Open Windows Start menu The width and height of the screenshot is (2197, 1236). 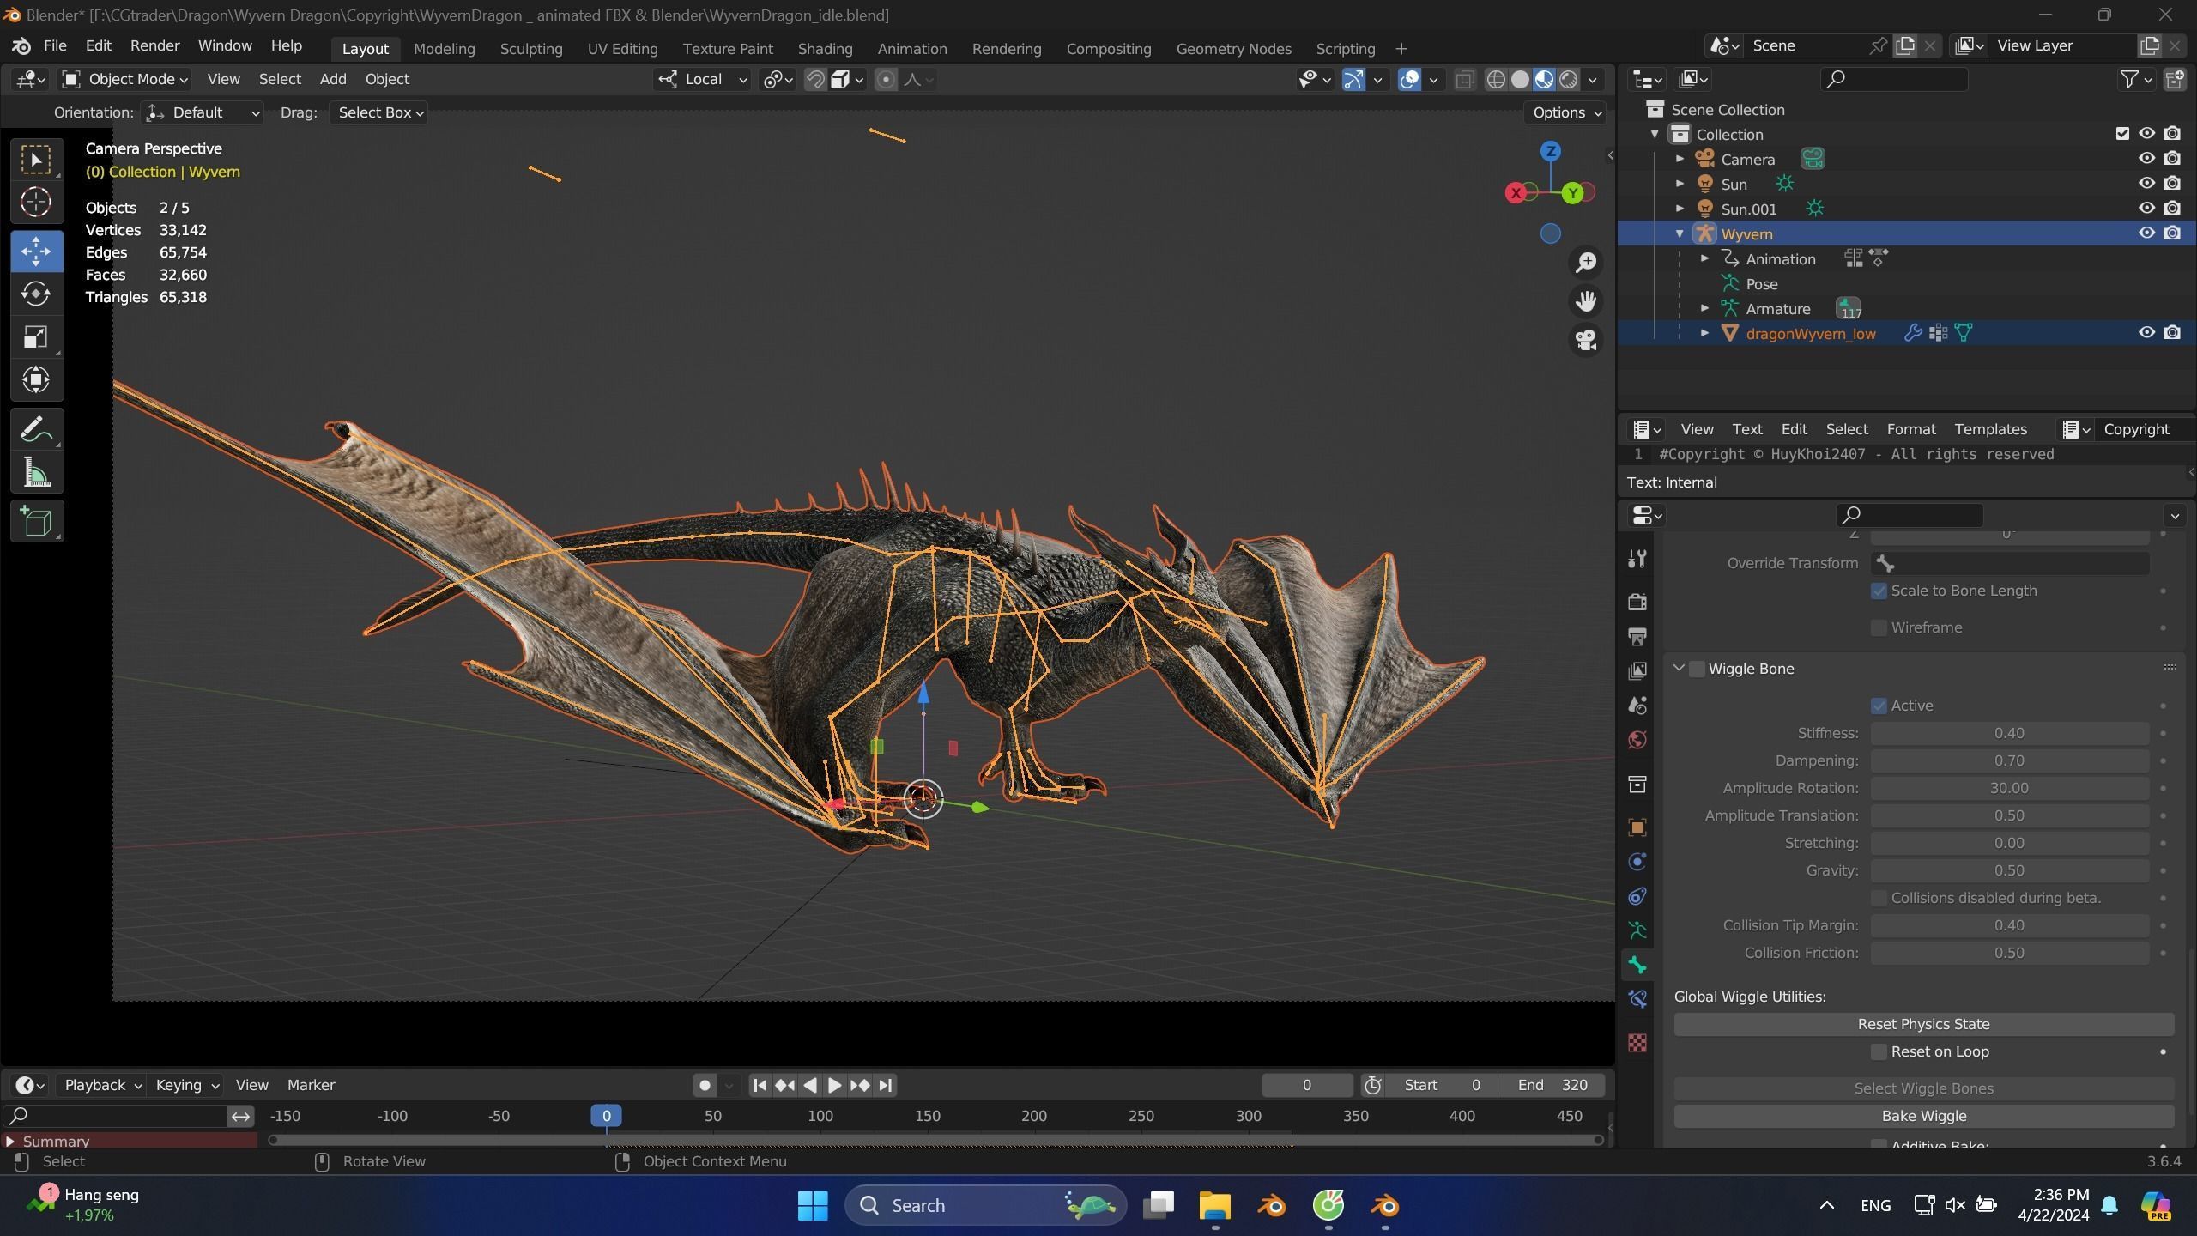click(x=812, y=1206)
